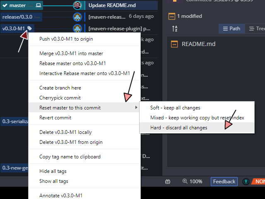The width and height of the screenshot is (265, 199).
Task: Choose Show all tags
Action: (84, 181)
